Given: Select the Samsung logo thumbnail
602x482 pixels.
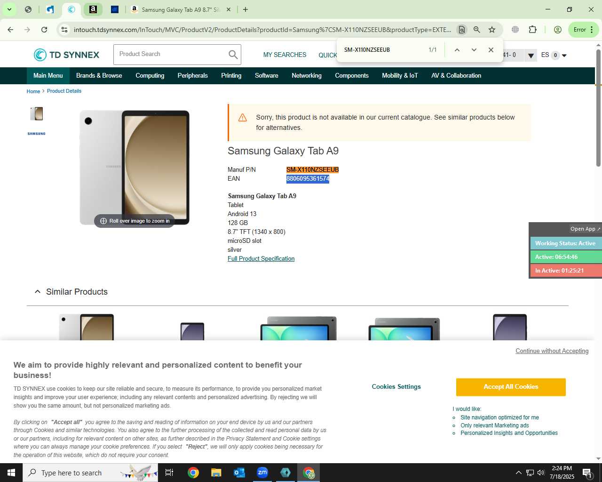Looking at the screenshot, I should click(x=37, y=134).
